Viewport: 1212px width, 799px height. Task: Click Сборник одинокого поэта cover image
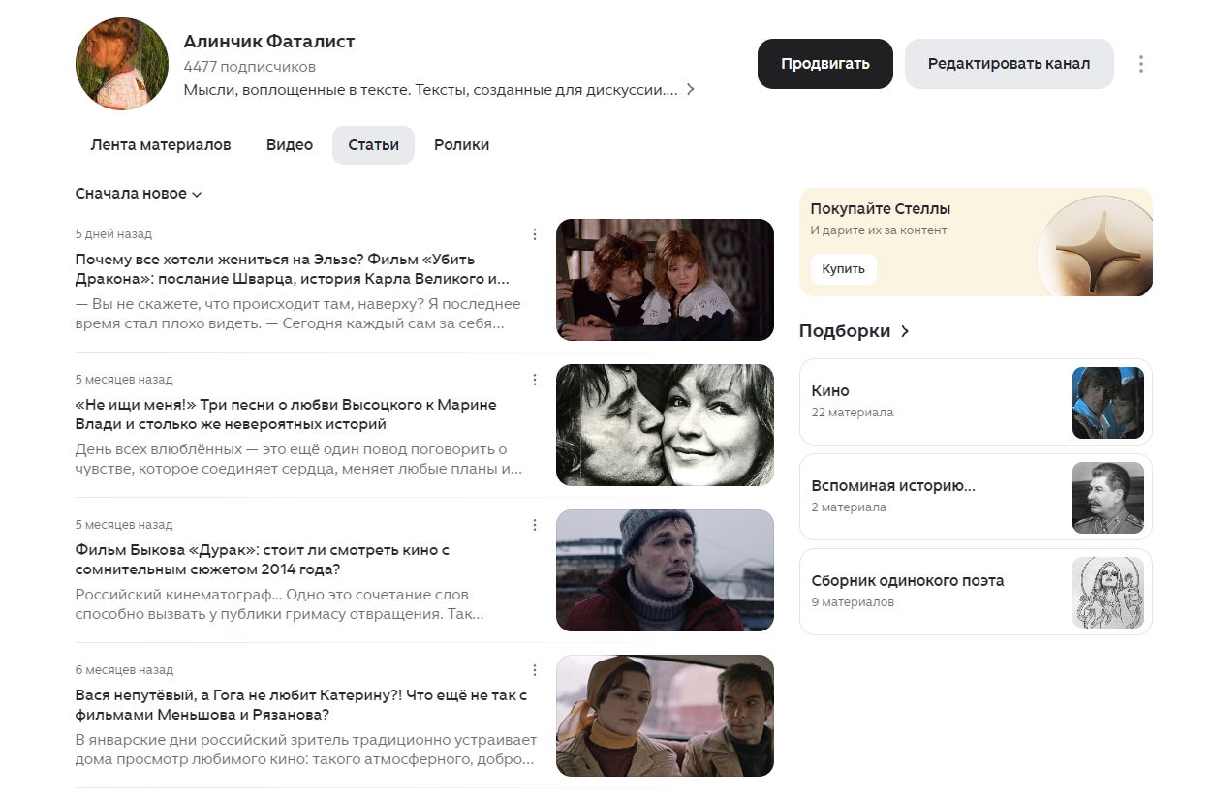(1108, 593)
